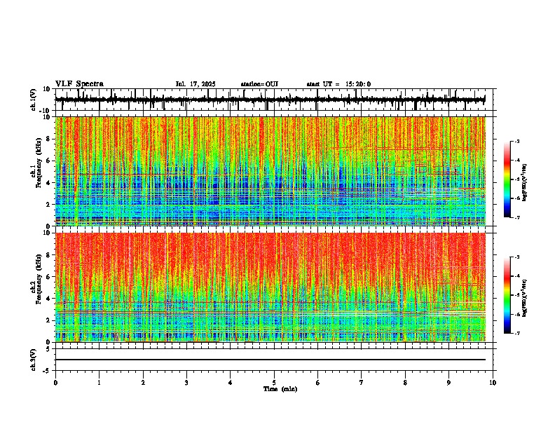This screenshot has width=555, height=429.
Task: Click the "-7" tick on ch.2 colorbar
Action: (x=516, y=333)
